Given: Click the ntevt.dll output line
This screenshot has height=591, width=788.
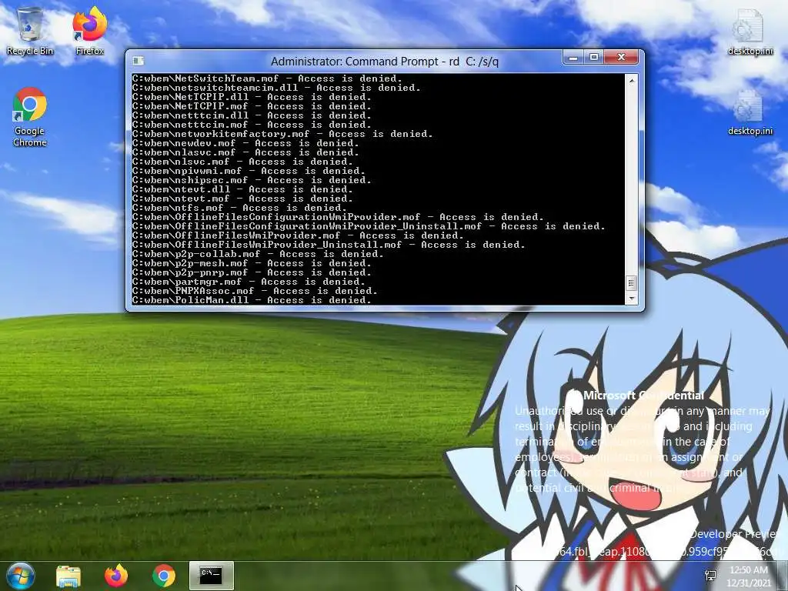Looking at the screenshot, I should [x=242, y=189].
